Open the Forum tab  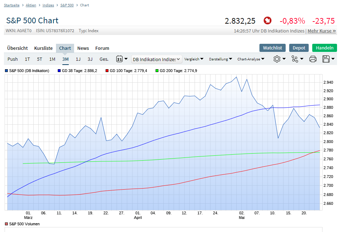(x=102, y=48)
